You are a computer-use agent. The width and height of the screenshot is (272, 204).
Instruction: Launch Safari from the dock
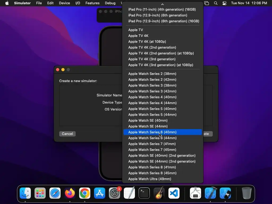[x=55, y=193]
